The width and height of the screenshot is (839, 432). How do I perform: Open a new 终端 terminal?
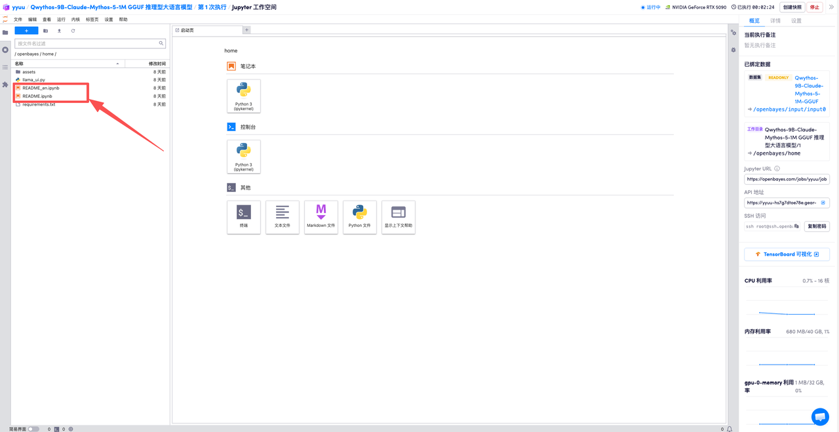pos(244,217)
